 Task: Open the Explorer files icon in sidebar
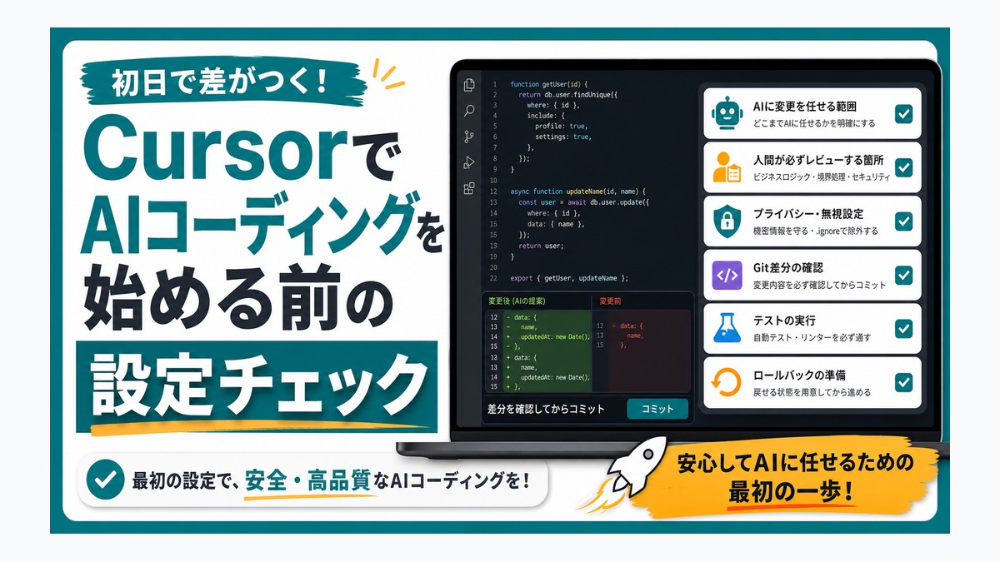469,84
